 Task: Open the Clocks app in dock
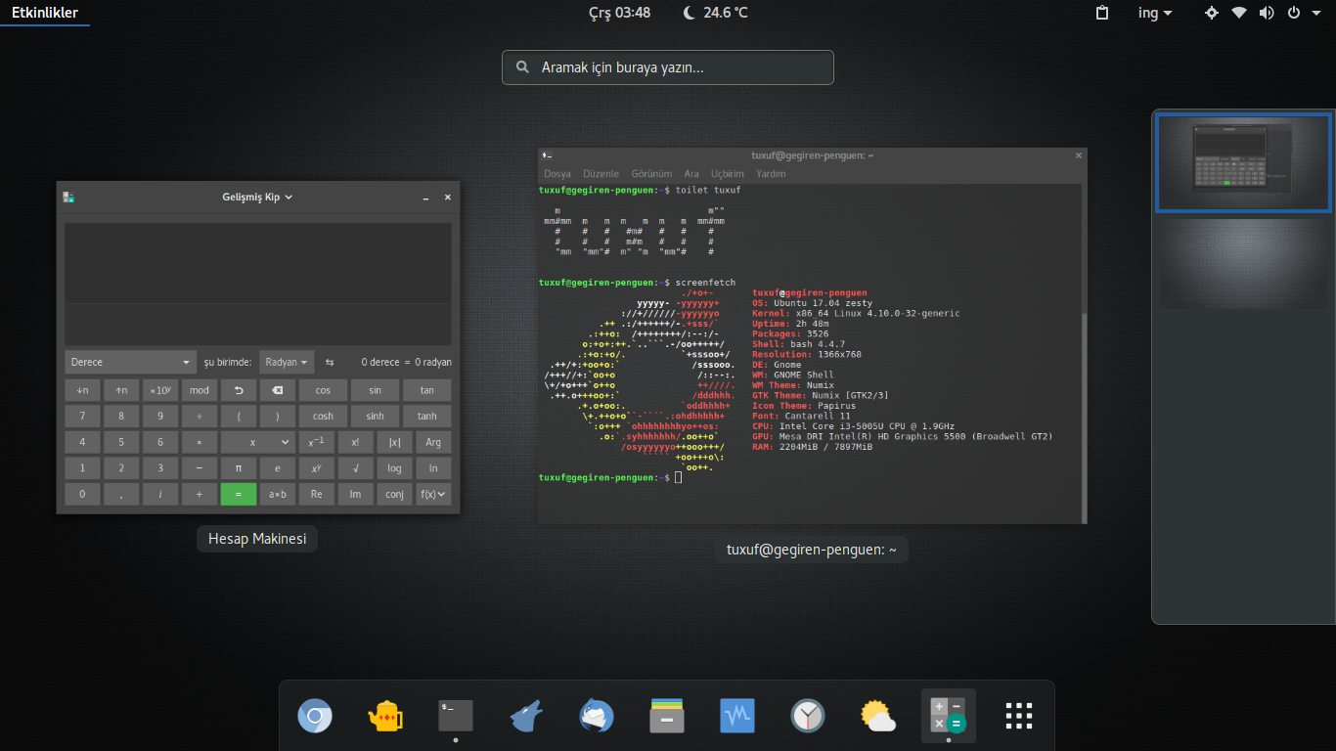click(808, 717)
